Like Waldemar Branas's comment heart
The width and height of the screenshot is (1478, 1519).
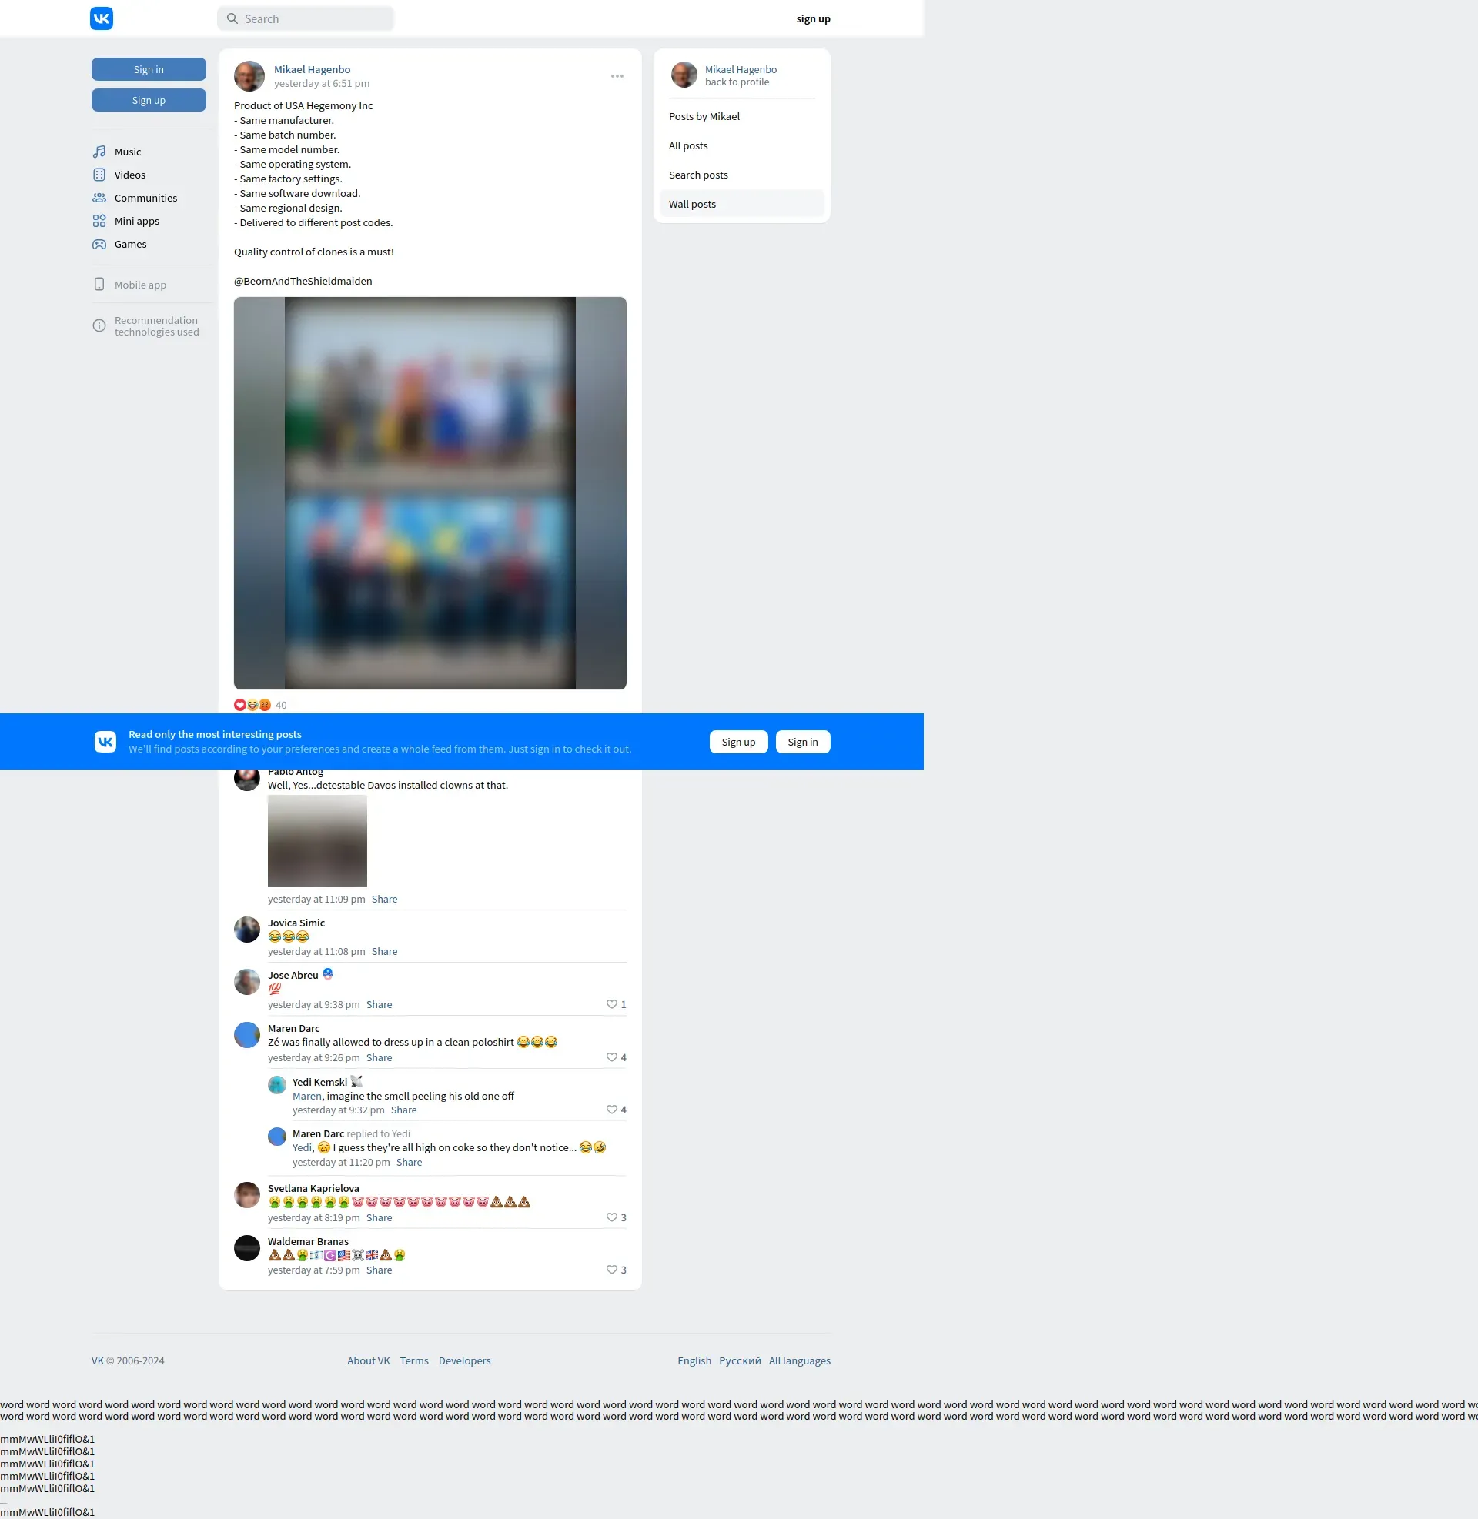coord(612,1270)
